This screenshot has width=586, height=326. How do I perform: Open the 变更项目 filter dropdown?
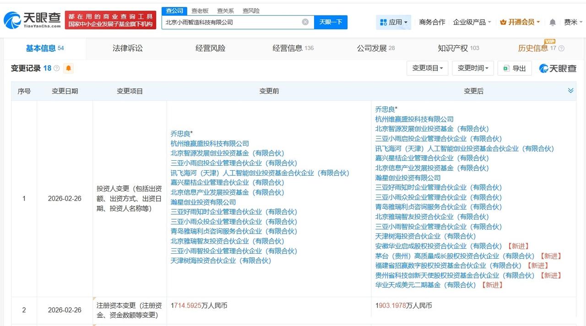[x=427, y=68]
